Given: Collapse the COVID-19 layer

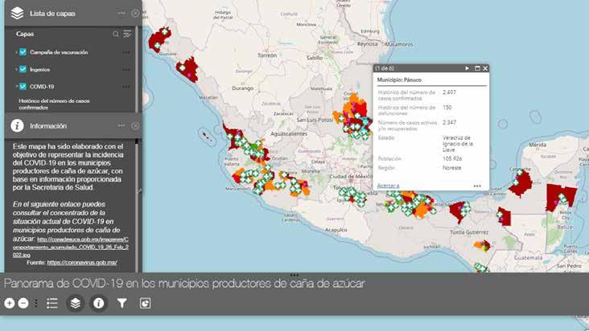Looking at the screenshot, I should click(x=16, y=87).
